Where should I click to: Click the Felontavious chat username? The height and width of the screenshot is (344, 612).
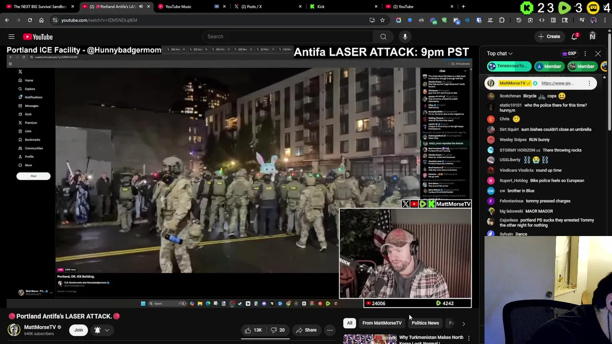point(512,201)
